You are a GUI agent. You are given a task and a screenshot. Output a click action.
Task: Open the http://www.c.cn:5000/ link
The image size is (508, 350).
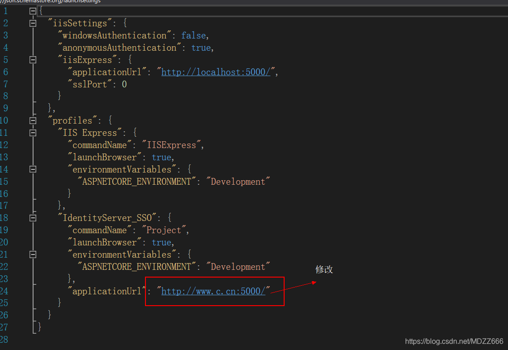coord(213,291)
